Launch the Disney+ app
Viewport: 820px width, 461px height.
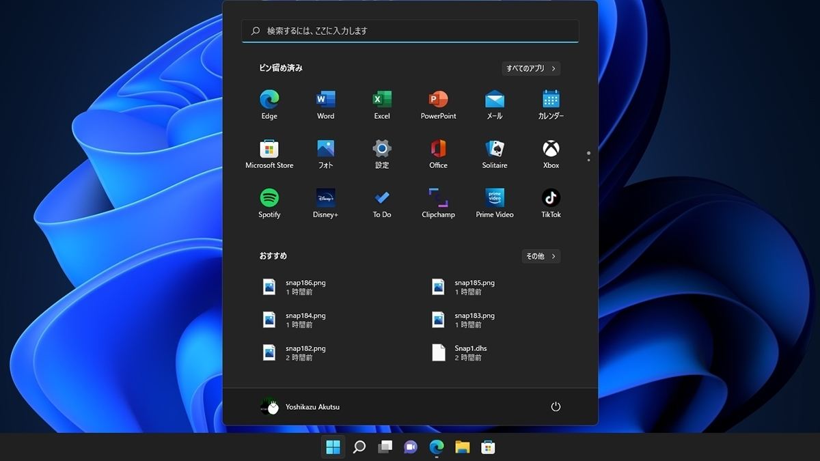tap(325, 203)
